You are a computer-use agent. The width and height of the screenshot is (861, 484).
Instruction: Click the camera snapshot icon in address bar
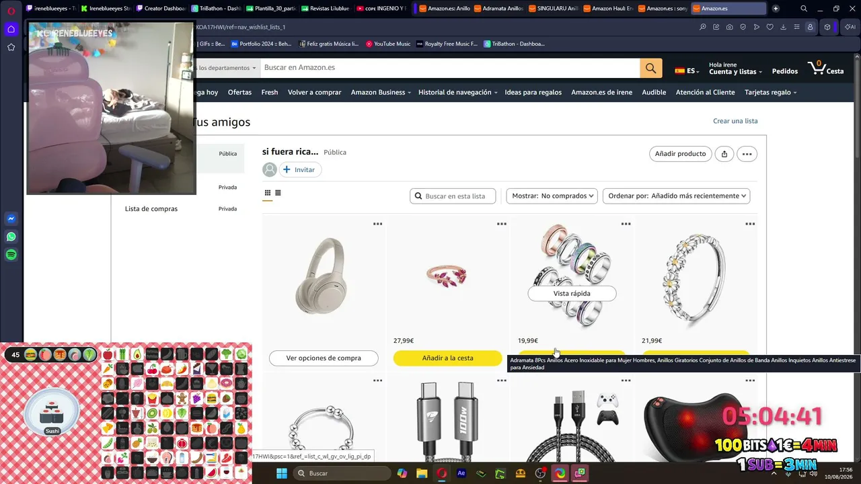click(x=729, y=27)
